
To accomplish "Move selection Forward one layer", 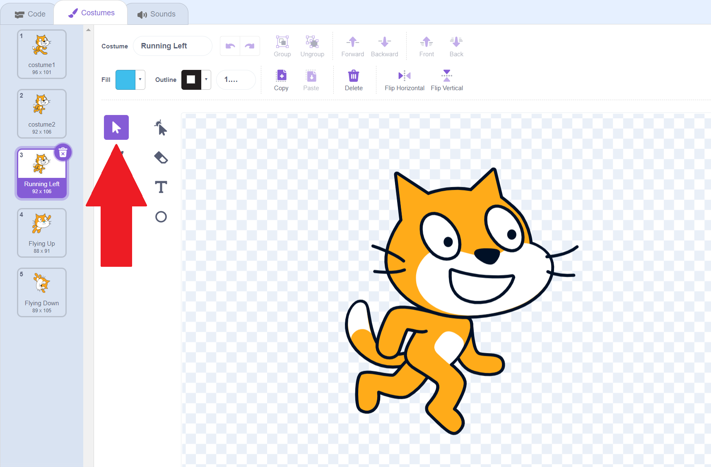I will point(353,46).
